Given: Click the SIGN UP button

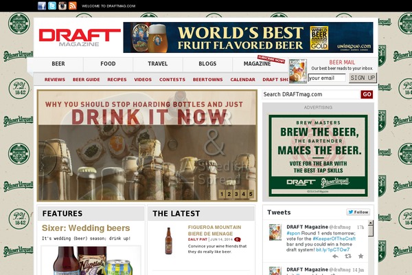Looking at the screenshot, I should pyautogui.click(x=363, y=78).
